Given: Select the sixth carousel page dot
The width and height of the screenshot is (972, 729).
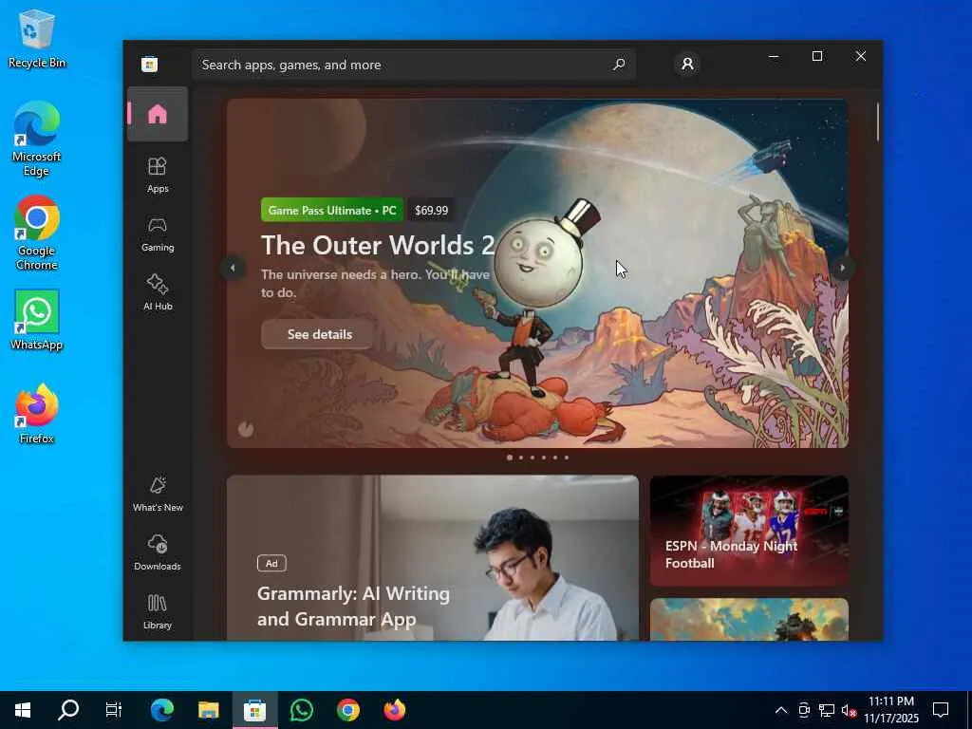Looking at the screenshot, I should [566, 458].
